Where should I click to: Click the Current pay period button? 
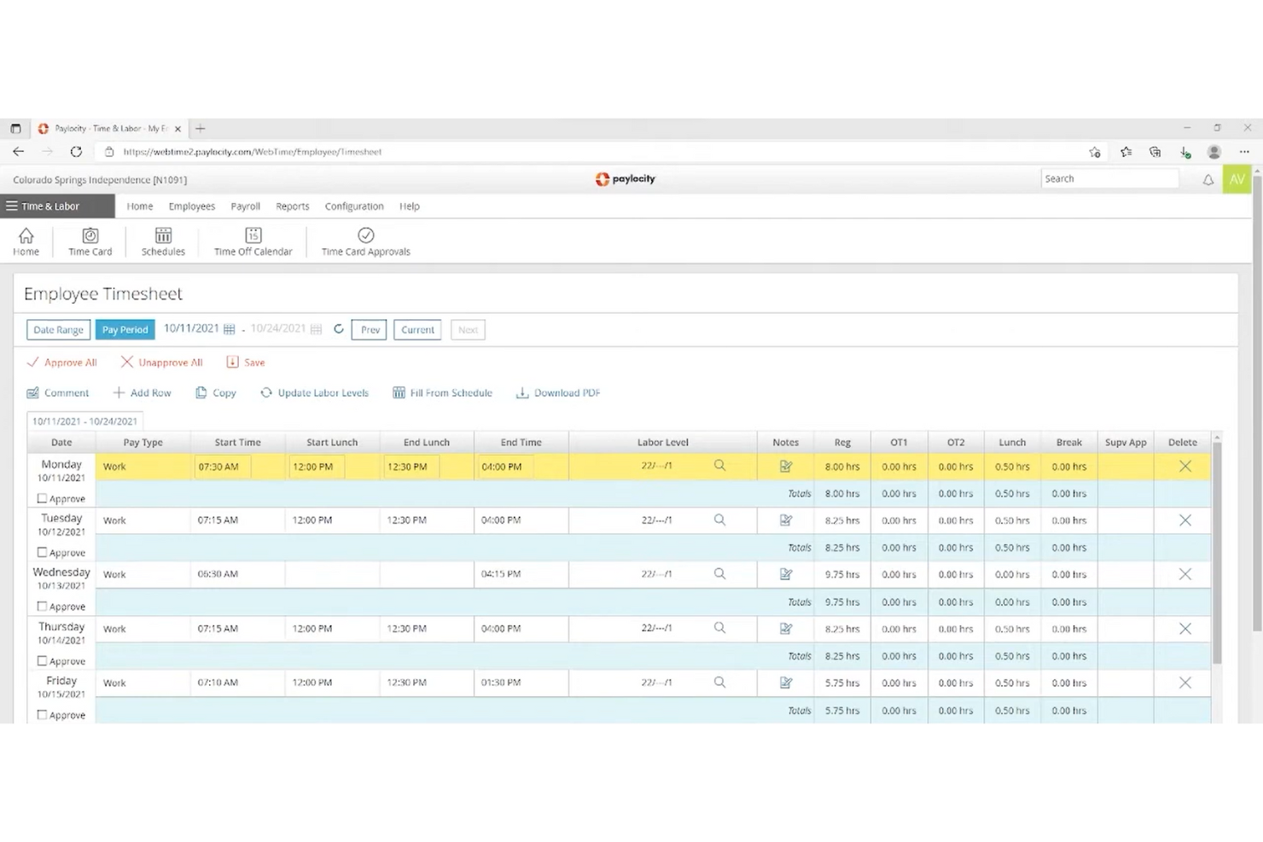point(417,329)
